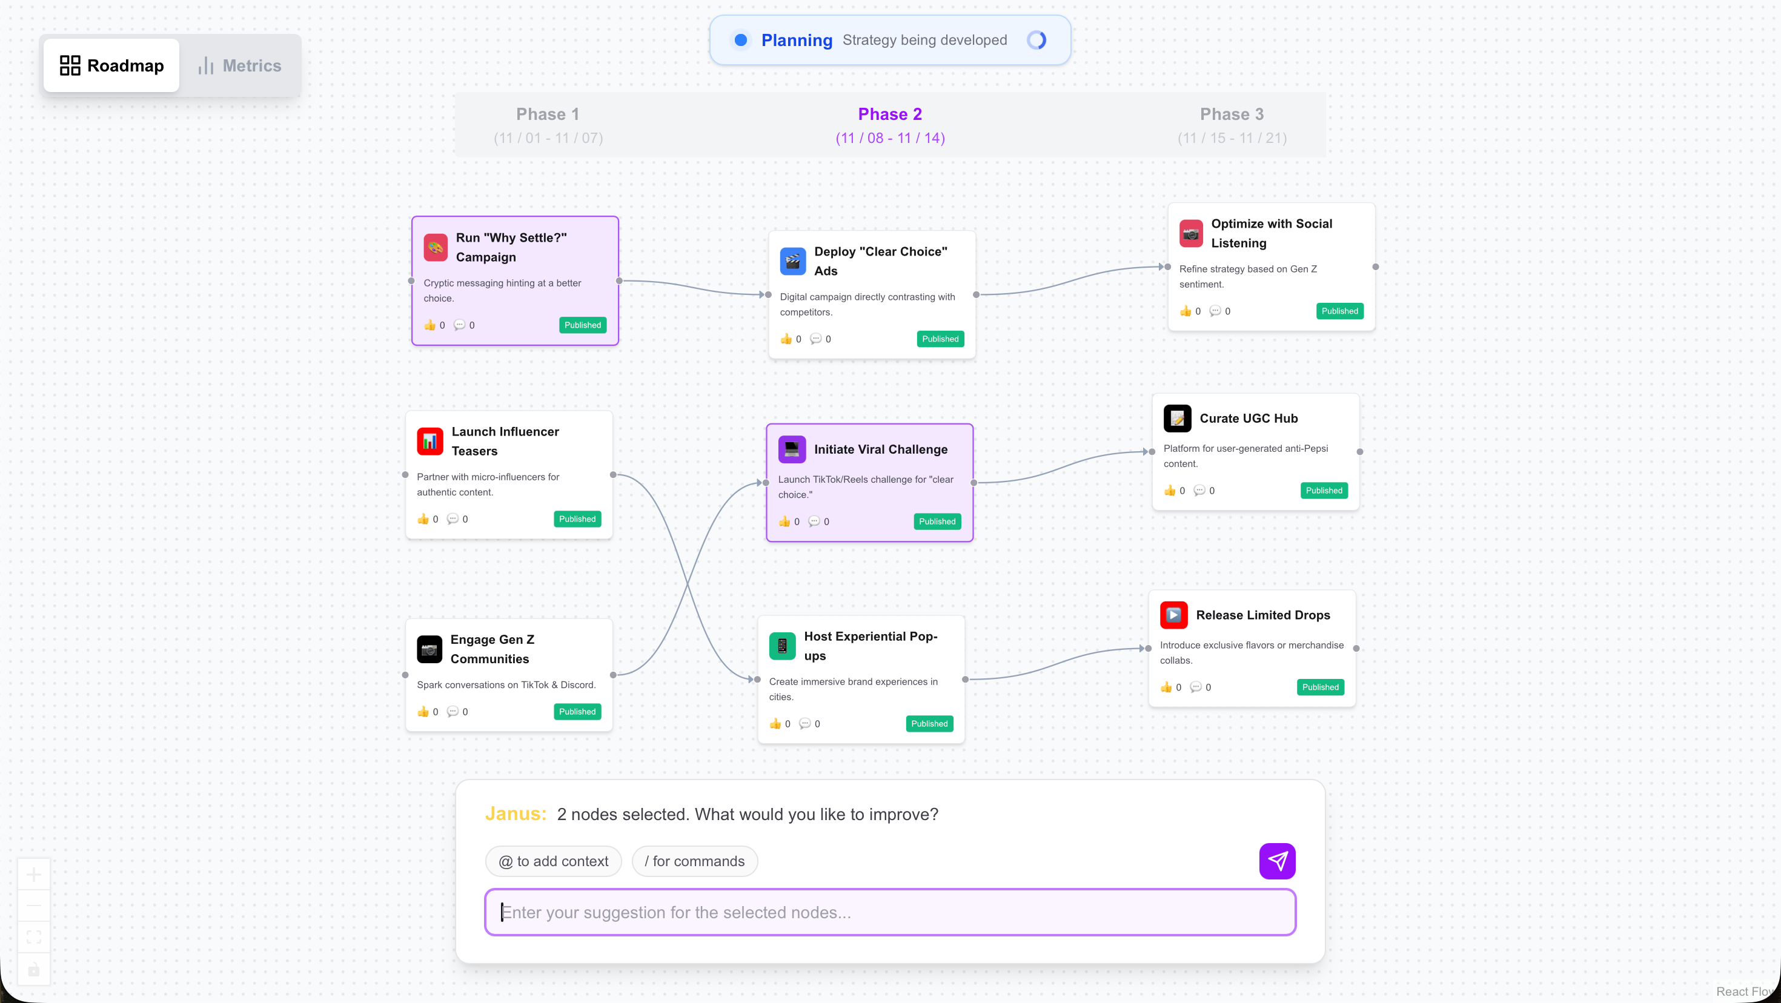Click the Release Limited Drops play icon

pyautogui.click(x=1173, y=615)
